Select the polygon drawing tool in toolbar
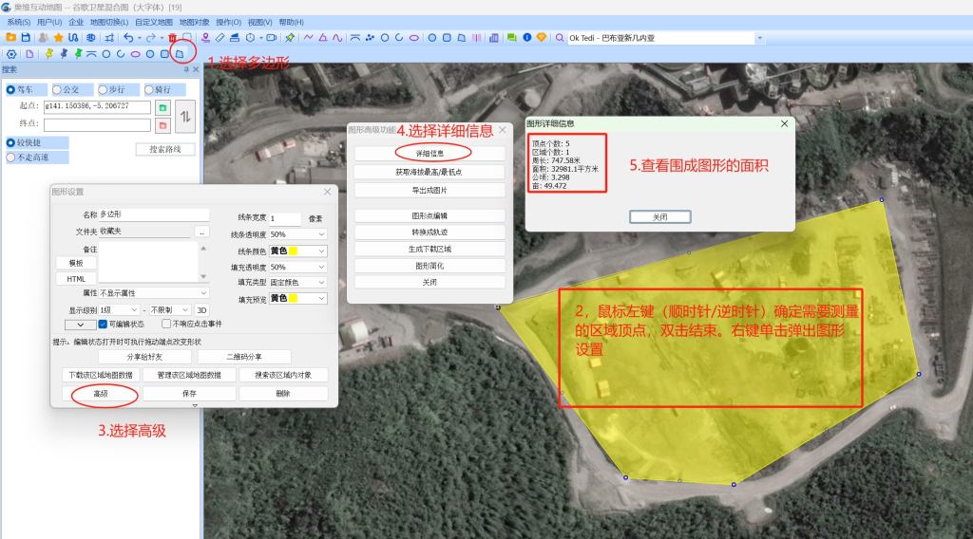Screen dimensions: 973x539 180,54
